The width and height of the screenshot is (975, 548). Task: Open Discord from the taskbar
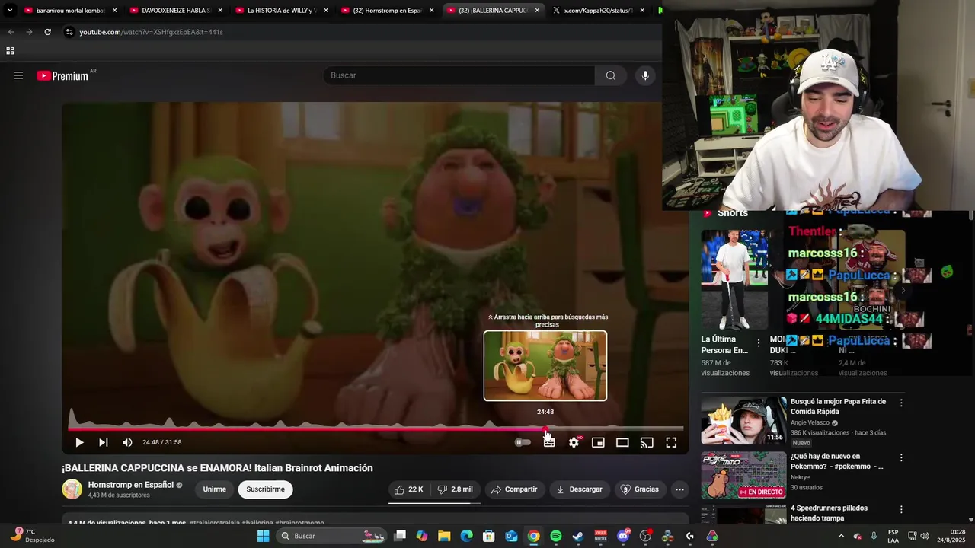(623, 536)
